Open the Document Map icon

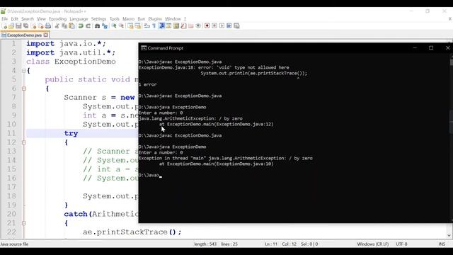coord(176,25)
